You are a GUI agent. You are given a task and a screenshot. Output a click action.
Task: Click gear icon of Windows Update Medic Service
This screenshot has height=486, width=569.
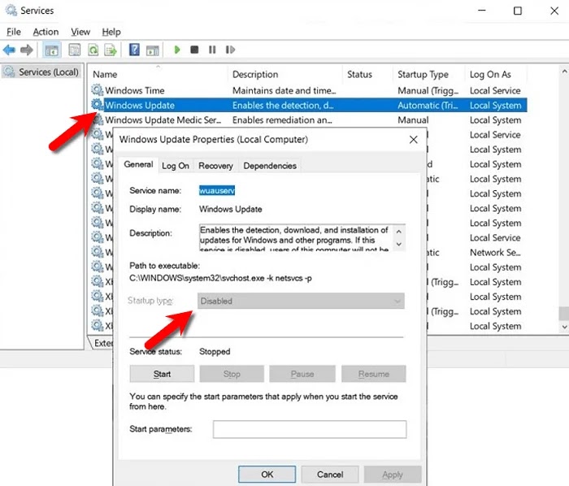(x=98, y=119)
